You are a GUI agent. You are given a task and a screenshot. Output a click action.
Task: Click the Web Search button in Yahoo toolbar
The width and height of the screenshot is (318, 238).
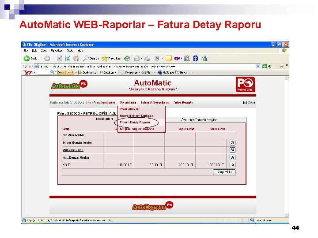coord(66,72)
